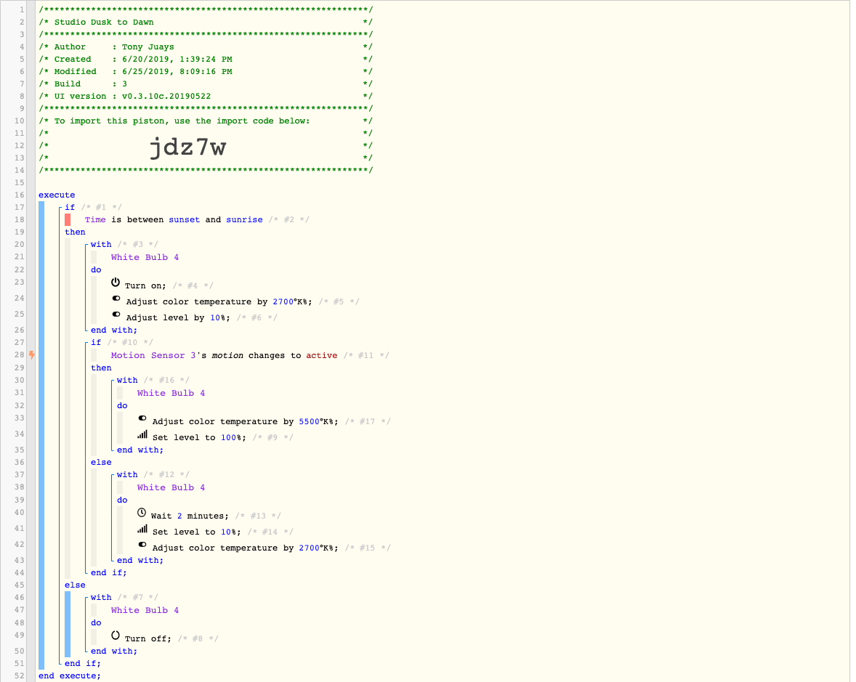Select the sunrise time operand
The height and width of the screenshot is (682, 856).
point(244,220)
